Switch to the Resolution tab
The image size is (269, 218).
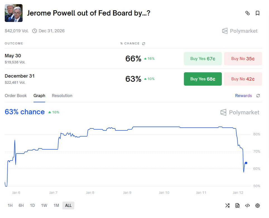pyautogui.click(x=62, y=96)
